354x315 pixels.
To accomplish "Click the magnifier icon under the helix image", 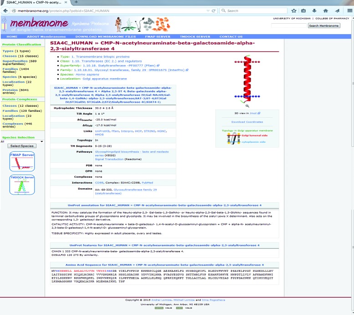I will pyautogui.click(x=247, y=105).
